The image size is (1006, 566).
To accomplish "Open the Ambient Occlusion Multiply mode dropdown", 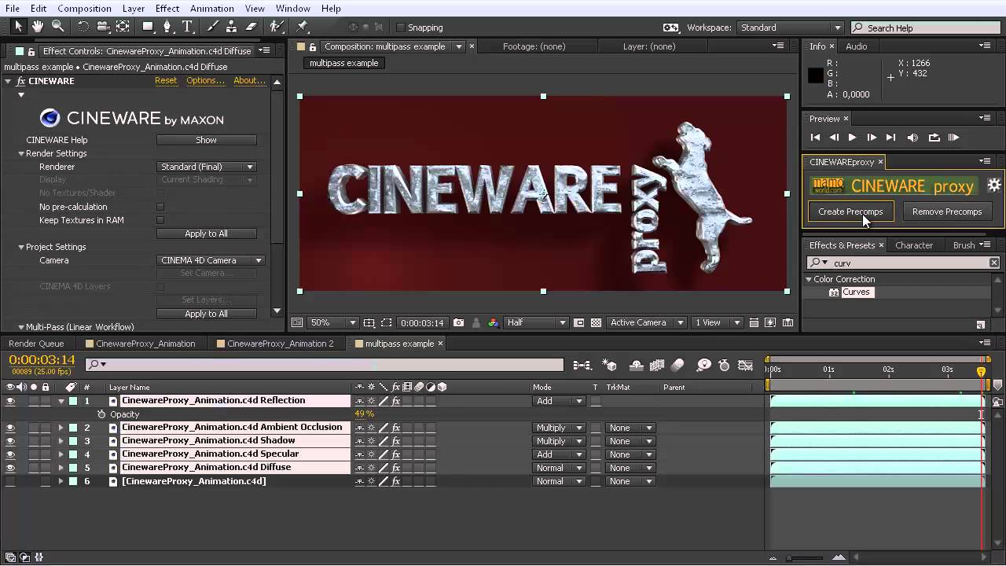I will coord(559,428).
